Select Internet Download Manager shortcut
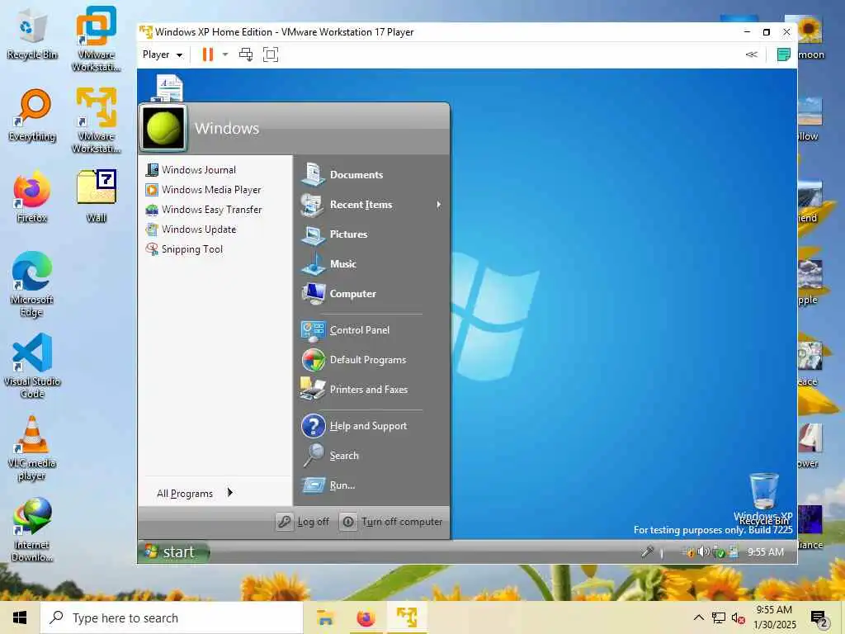Viewport: 845px width, 634px height. (x=32, y=530)
